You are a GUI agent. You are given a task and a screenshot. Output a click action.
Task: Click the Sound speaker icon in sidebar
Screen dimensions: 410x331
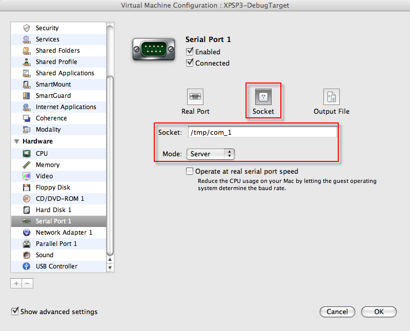tap(27, 255)
